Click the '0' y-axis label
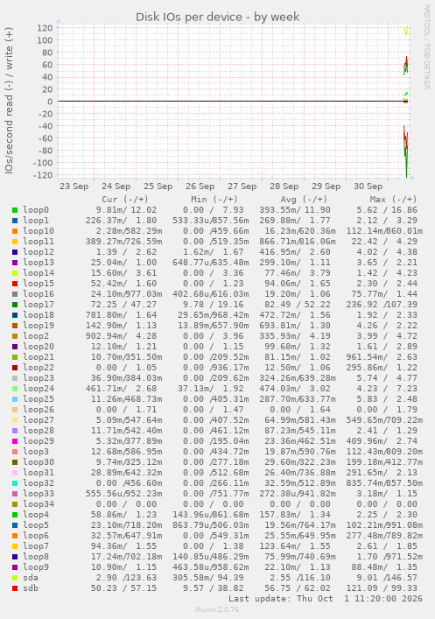 (x=50, y=102)
